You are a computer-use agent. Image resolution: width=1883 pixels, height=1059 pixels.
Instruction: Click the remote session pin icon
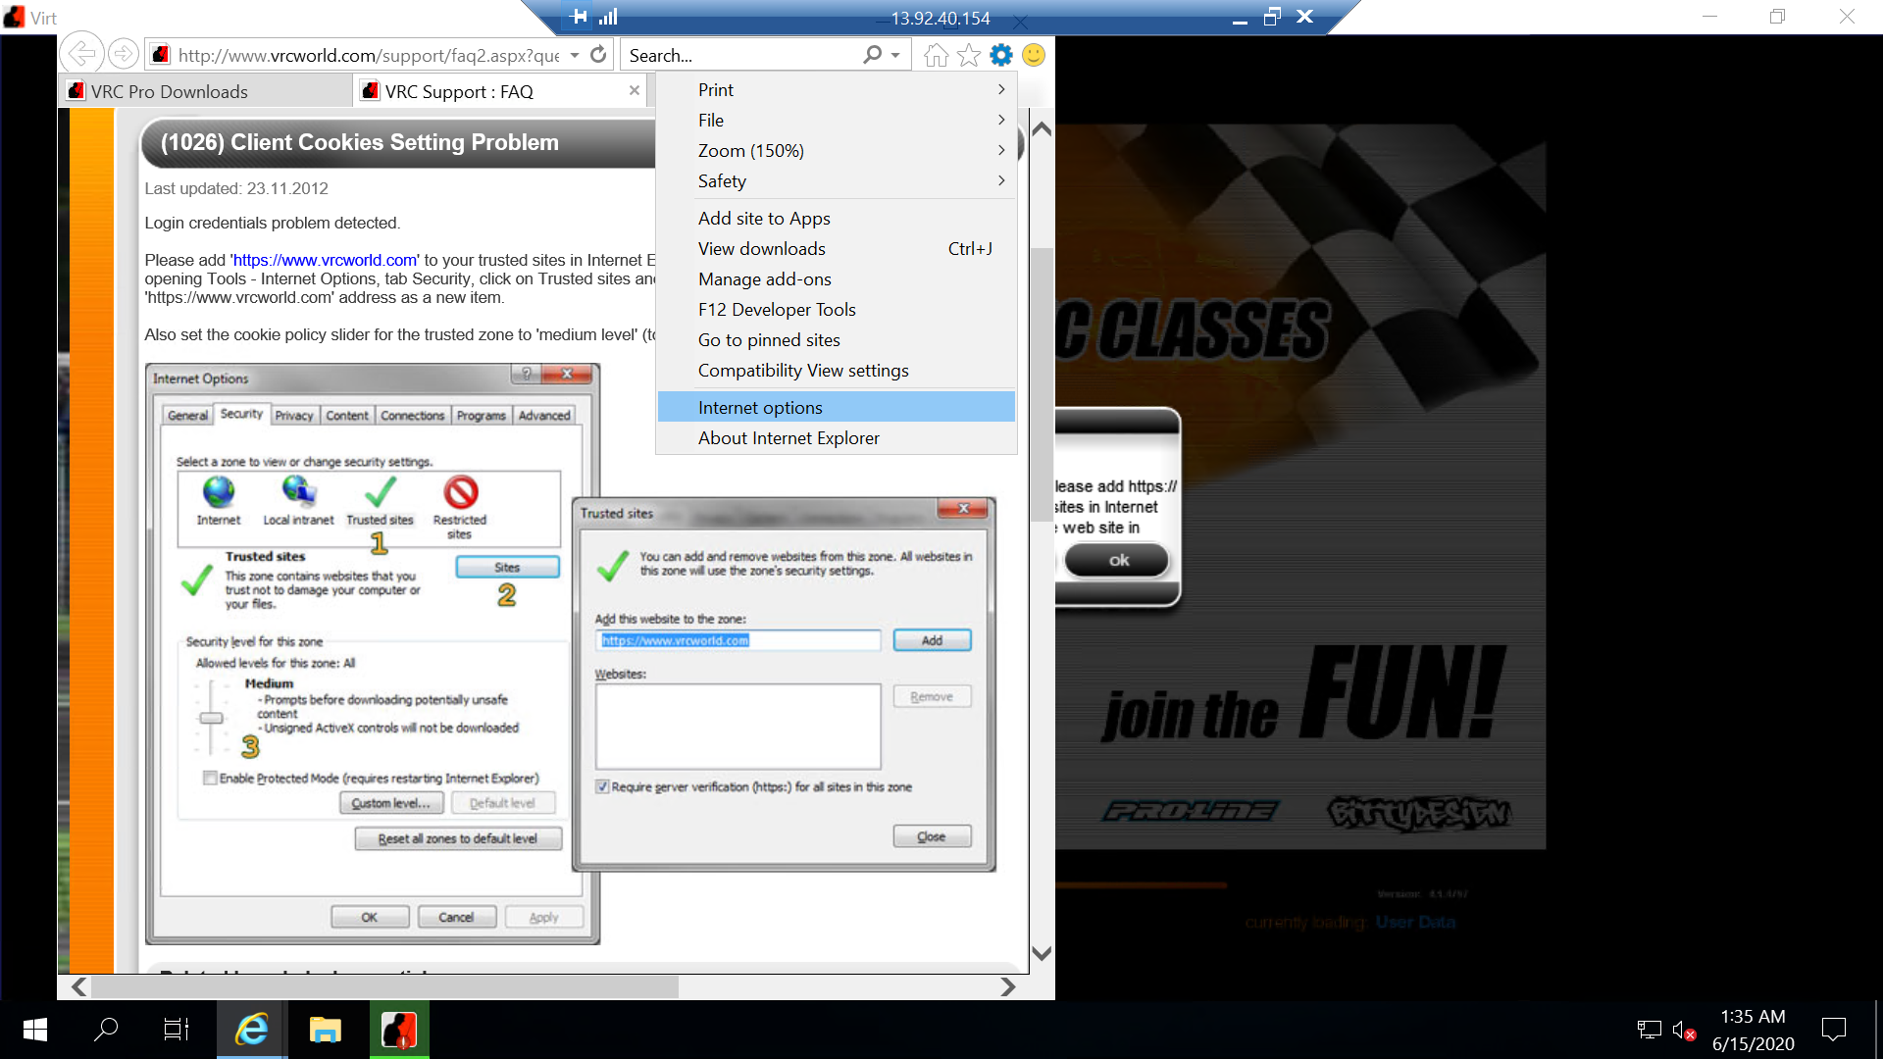pyautogui.click(x=579, y=17)
